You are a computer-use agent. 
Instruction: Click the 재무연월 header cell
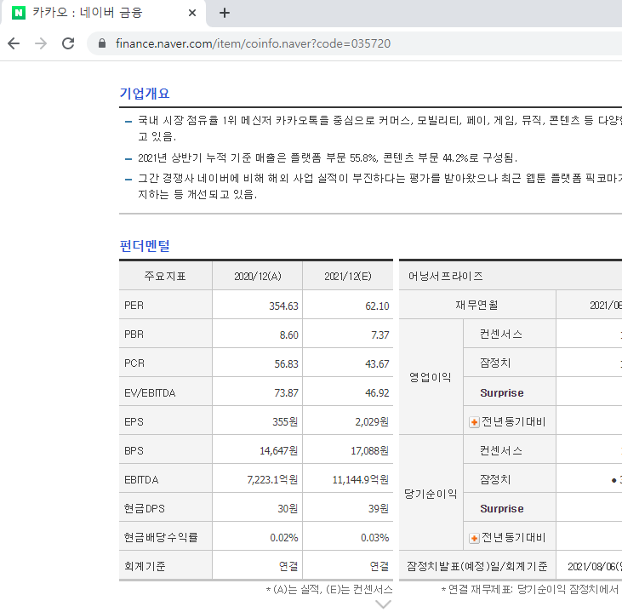coord(477,305)
